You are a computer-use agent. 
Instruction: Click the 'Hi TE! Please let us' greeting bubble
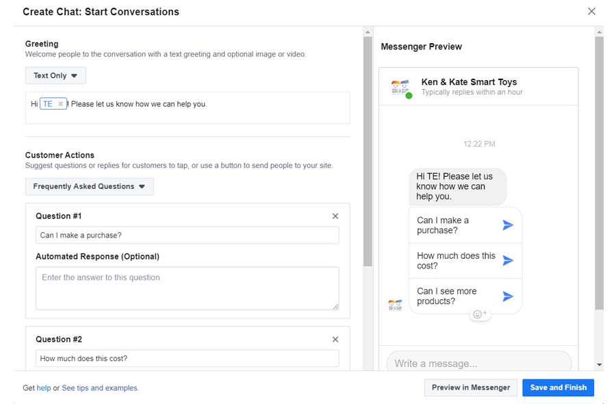(x=457, y=187)
